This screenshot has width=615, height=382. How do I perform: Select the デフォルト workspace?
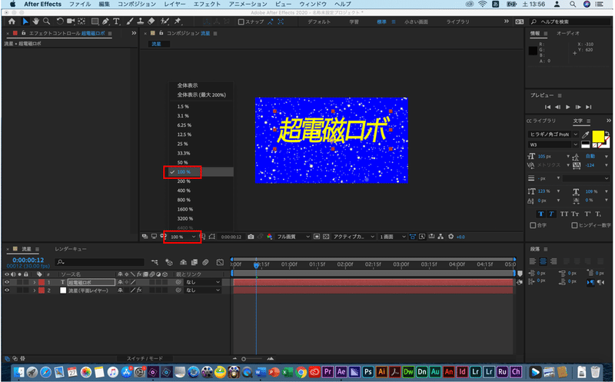tap(319, 22)
